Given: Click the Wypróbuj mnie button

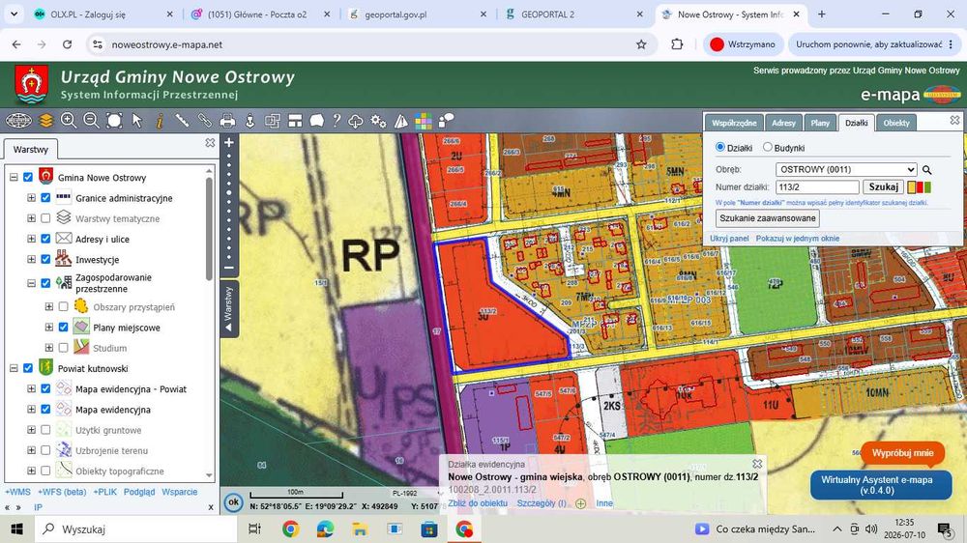Looking at the screenshot, I should (902, 453).
